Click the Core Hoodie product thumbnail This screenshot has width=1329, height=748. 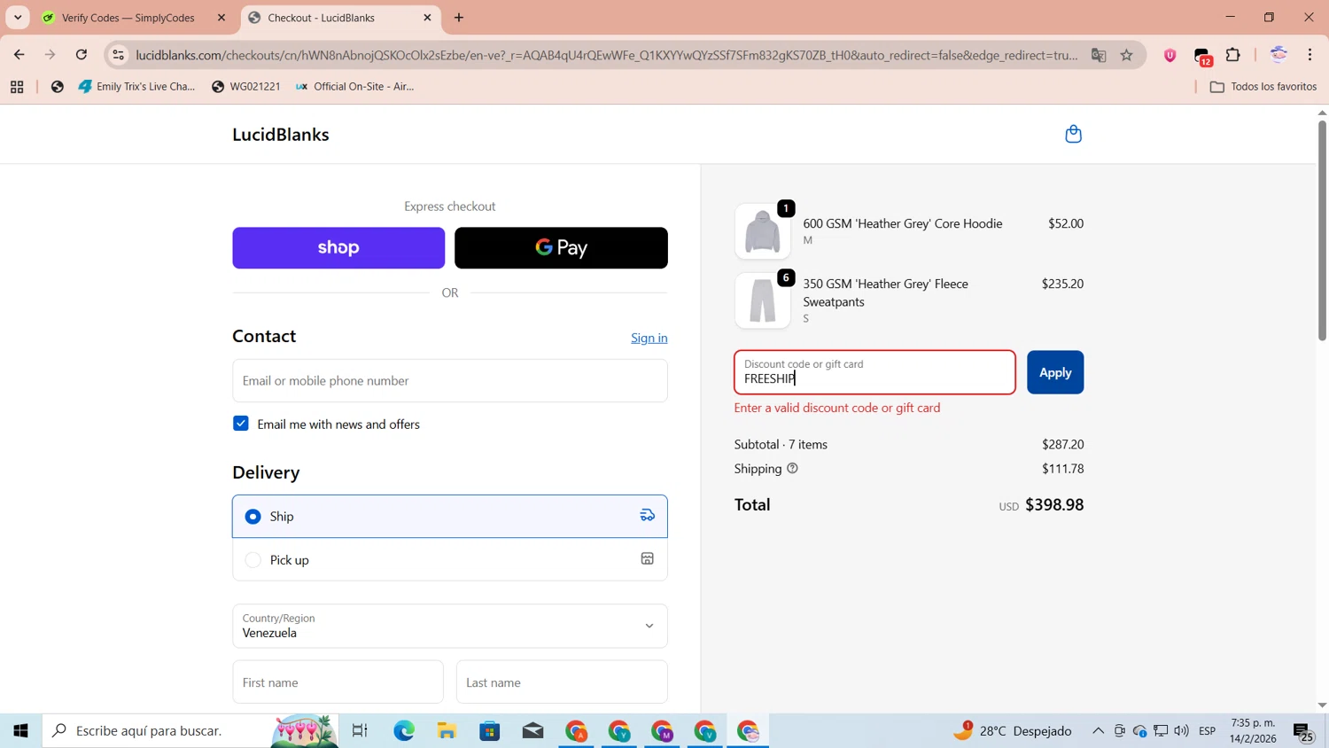(x=763, y=231)
